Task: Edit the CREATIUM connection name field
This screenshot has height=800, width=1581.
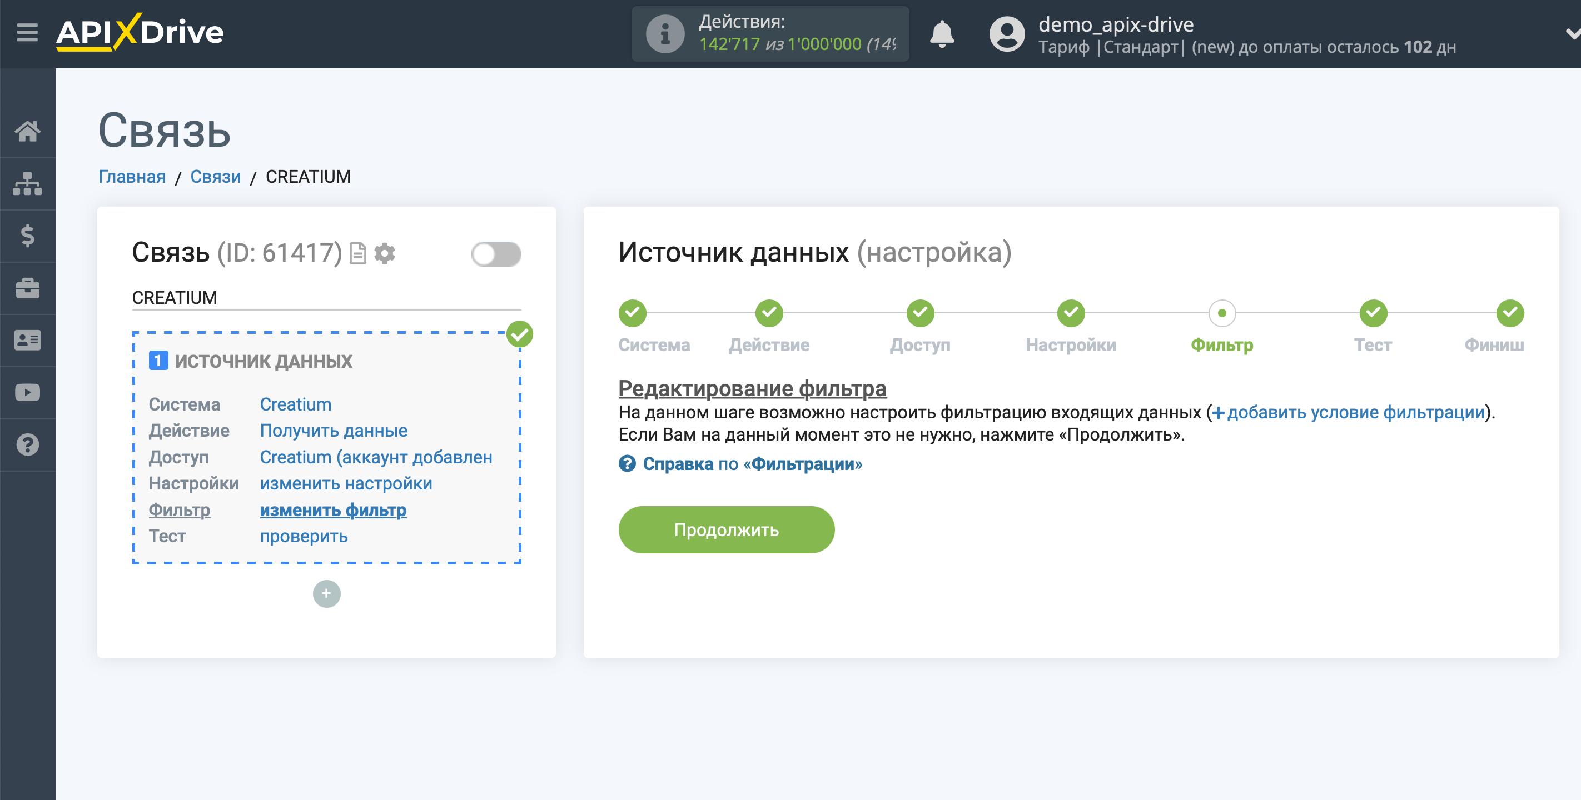Action: tap(326, 298)
